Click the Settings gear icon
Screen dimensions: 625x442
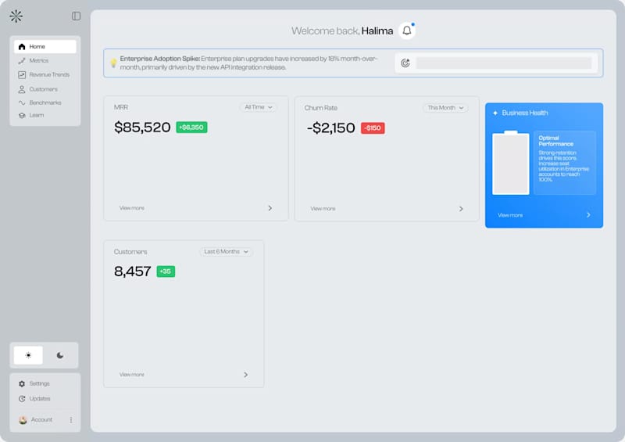(x=22, y=383)
